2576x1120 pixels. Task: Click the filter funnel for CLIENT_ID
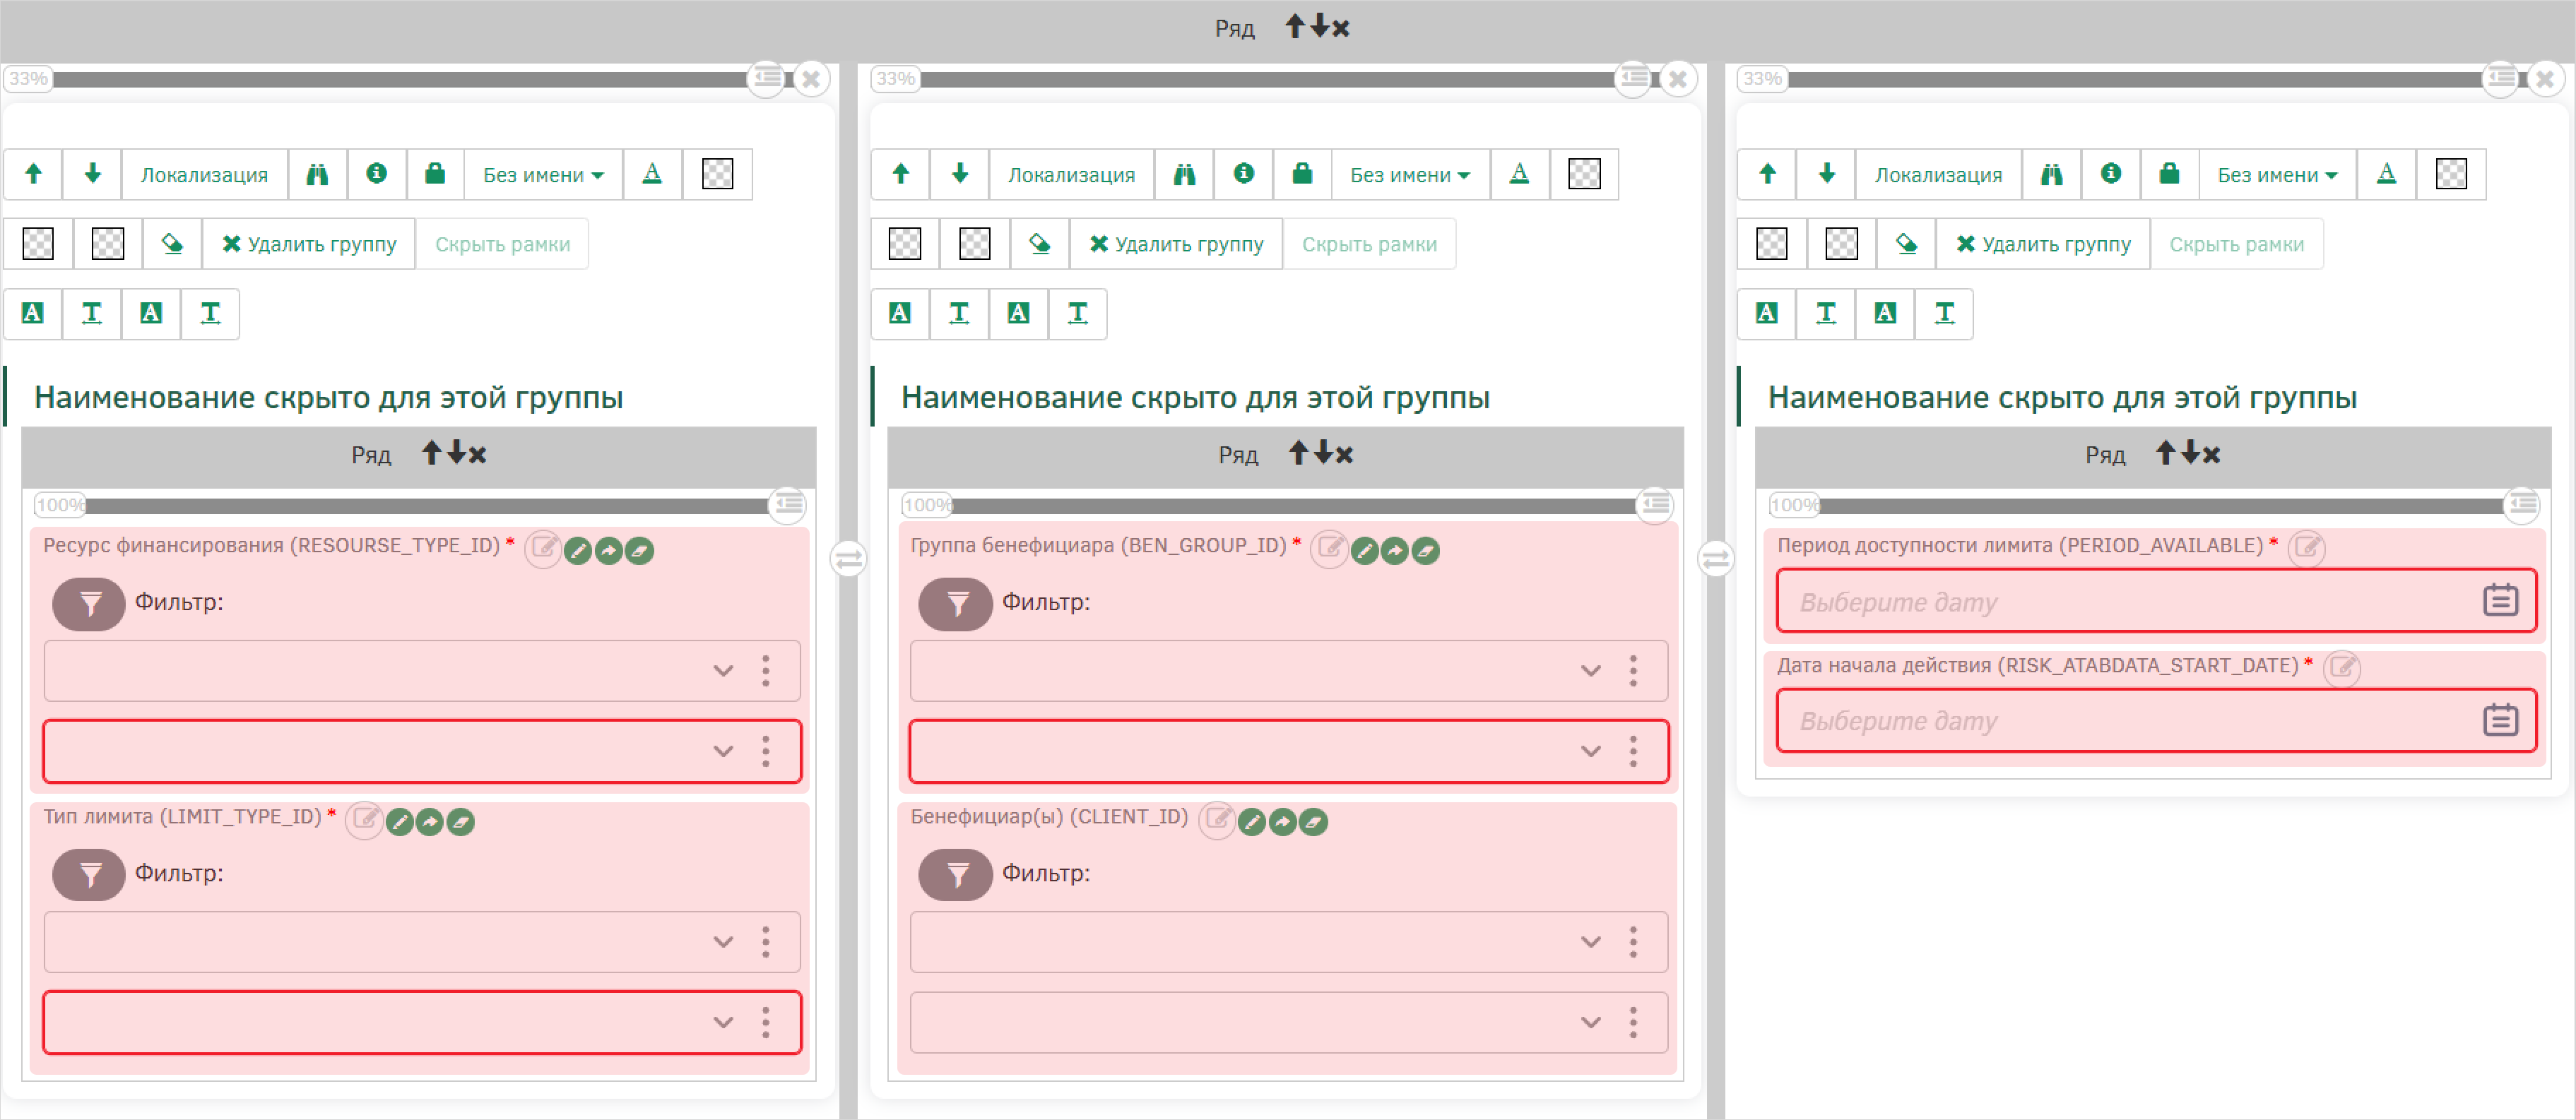[955, 874]
